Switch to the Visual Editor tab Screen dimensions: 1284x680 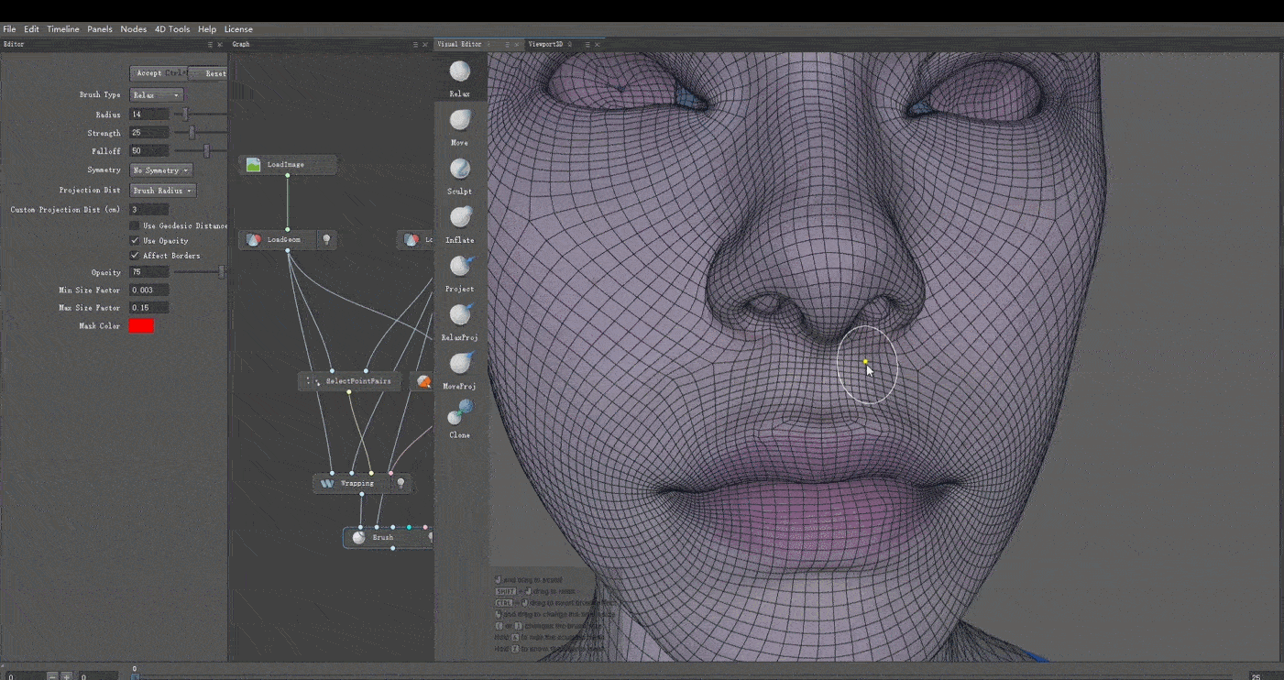pyautogui.click(x=459, y=44)
